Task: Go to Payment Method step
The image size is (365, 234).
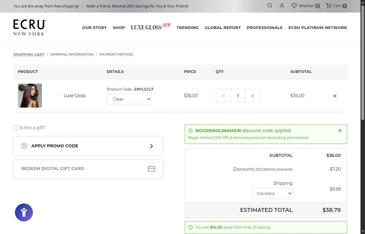Action: [116, 54]
